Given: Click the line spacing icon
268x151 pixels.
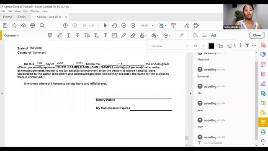Looking at the screenshot, I should coord(221,46).
